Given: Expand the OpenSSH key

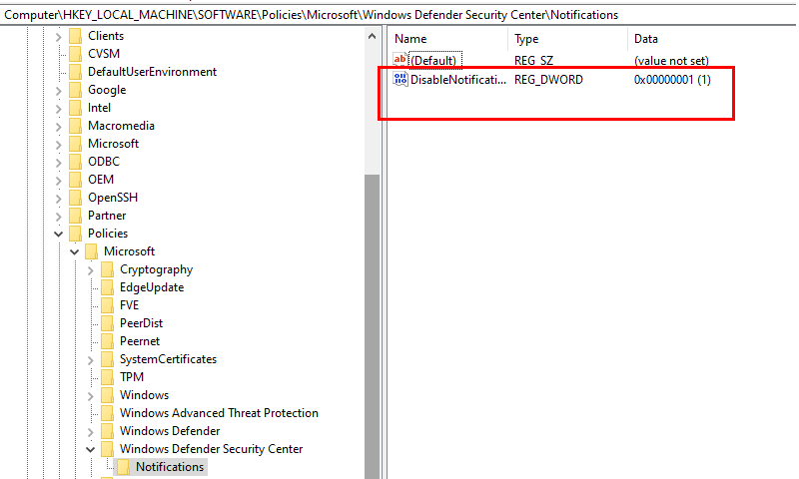Looking at the screenshot, I should point(58,198).
